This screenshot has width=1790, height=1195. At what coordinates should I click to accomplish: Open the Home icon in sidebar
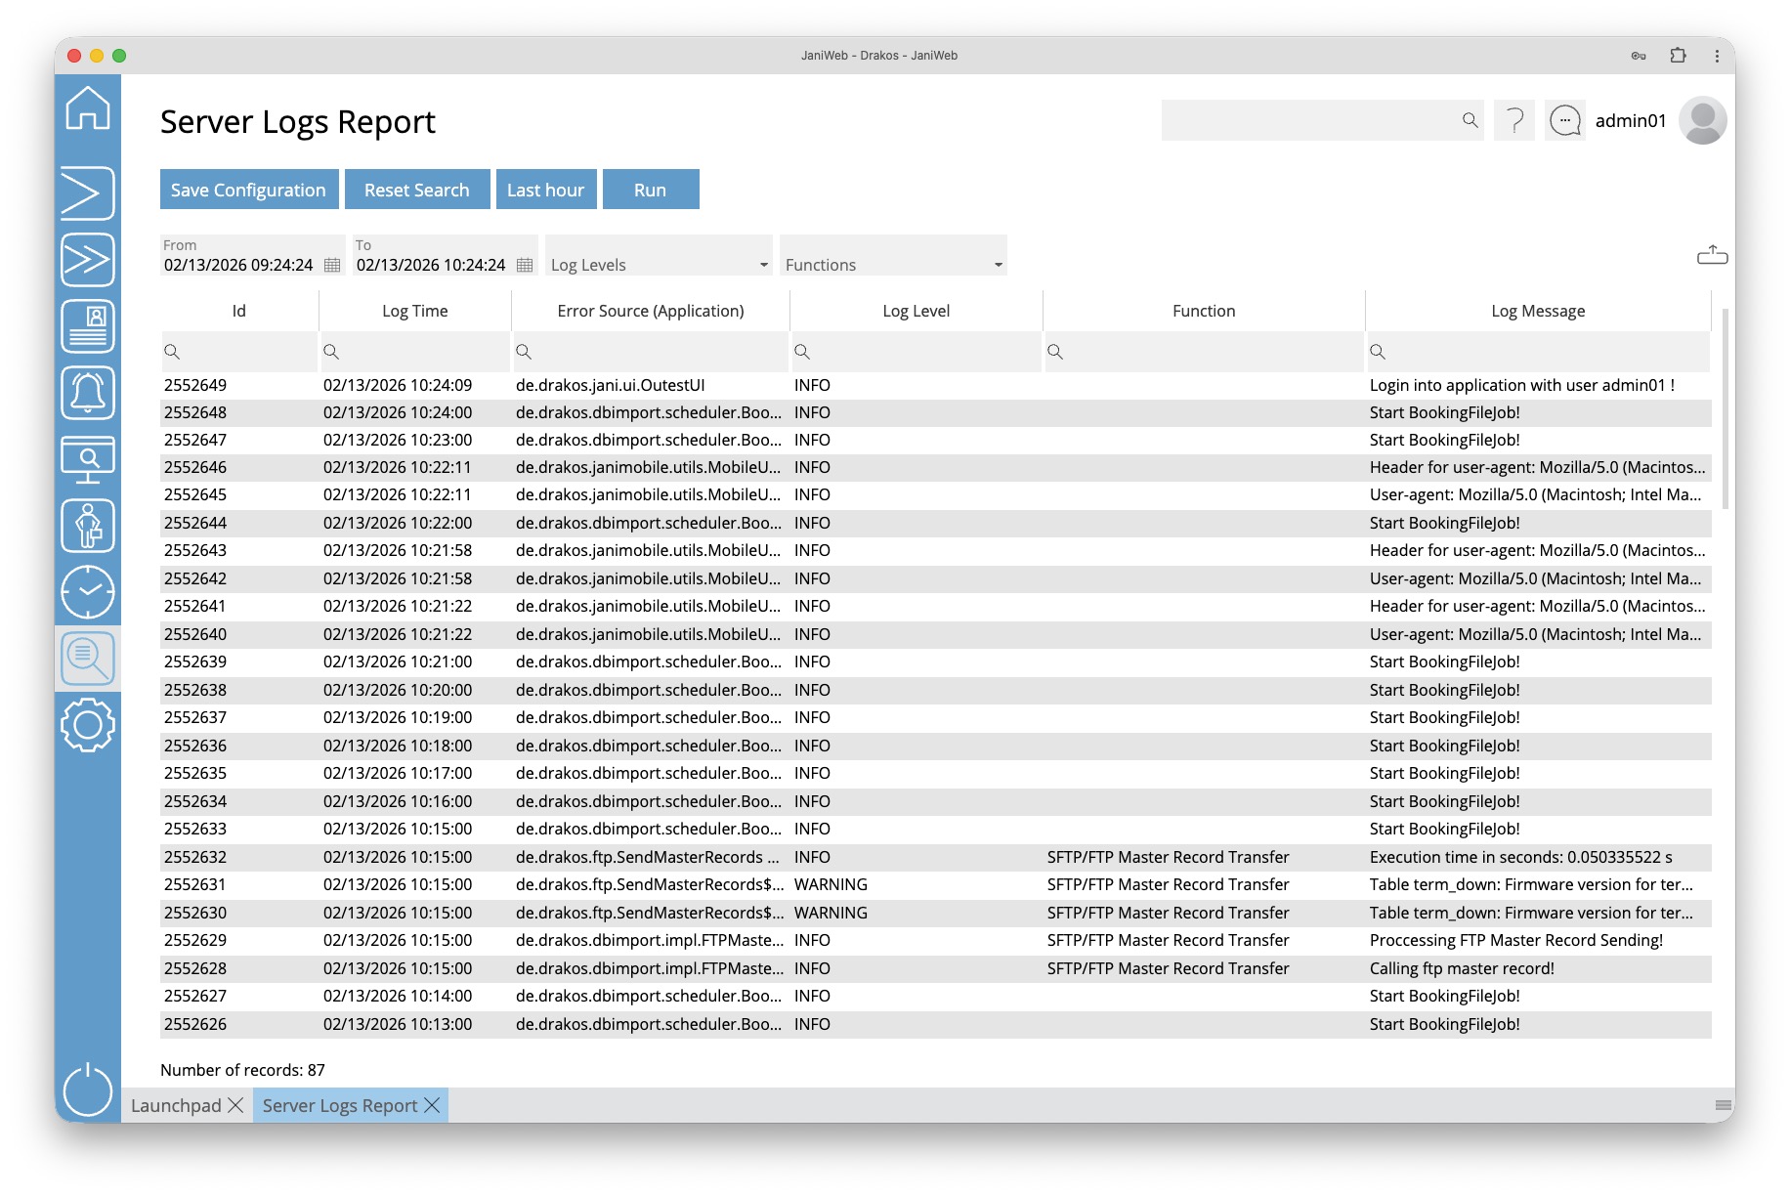click(88, 108)
